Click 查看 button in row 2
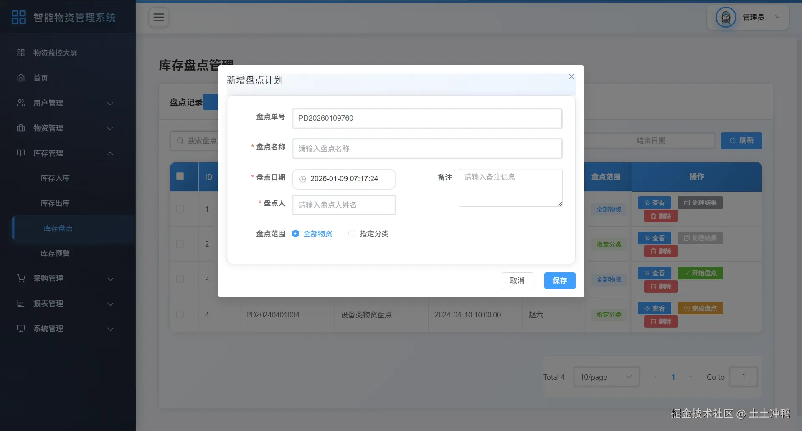The height and width of the screenshot is (431, 802). [x=655, y=238]
